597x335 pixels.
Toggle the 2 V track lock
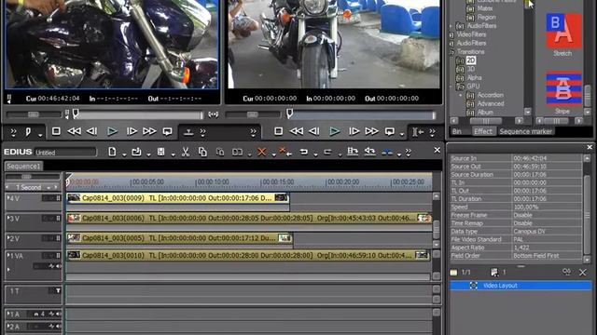coord(58,238)
